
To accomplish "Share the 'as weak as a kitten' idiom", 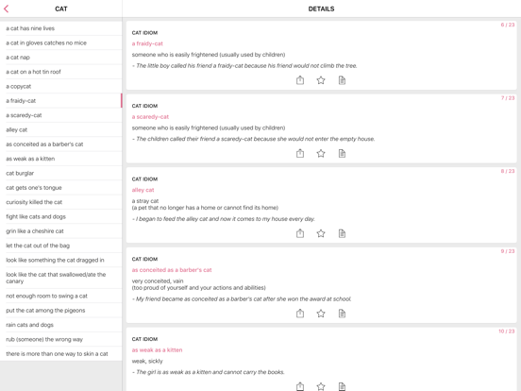I will click(x=300, y=386).
